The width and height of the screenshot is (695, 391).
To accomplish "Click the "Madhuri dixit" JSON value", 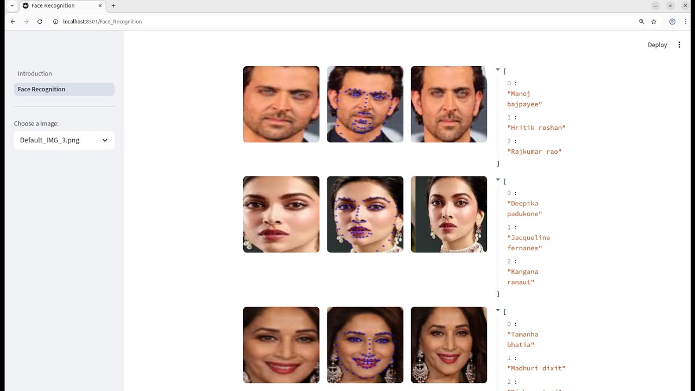I will click(536, 368).
